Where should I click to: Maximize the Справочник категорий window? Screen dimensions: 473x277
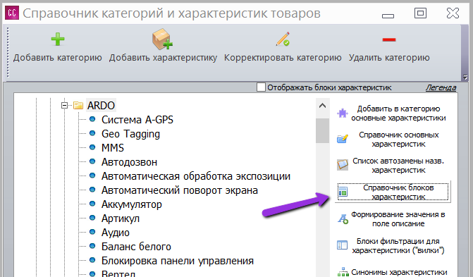point(420,13)
